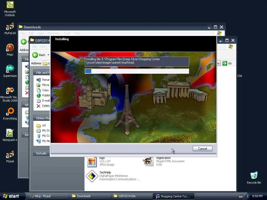
Task: Click the Installing file path text
Action: [x=123, y=61]
